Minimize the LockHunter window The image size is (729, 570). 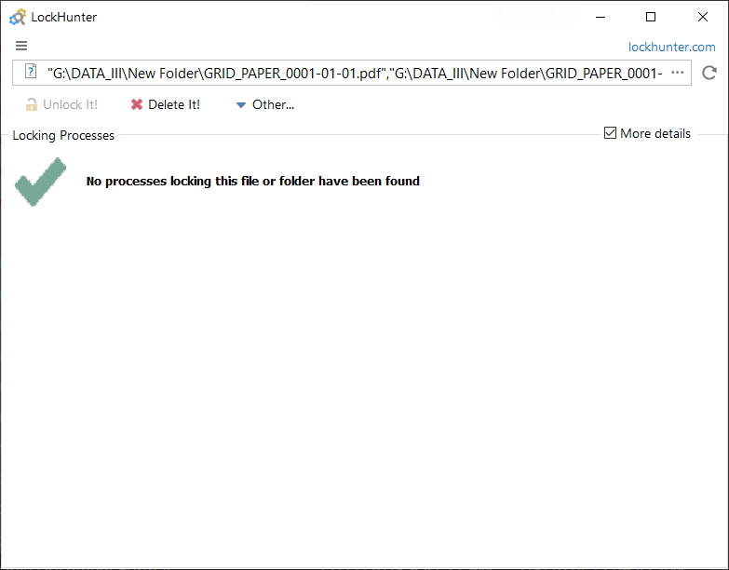coord(601,17)
